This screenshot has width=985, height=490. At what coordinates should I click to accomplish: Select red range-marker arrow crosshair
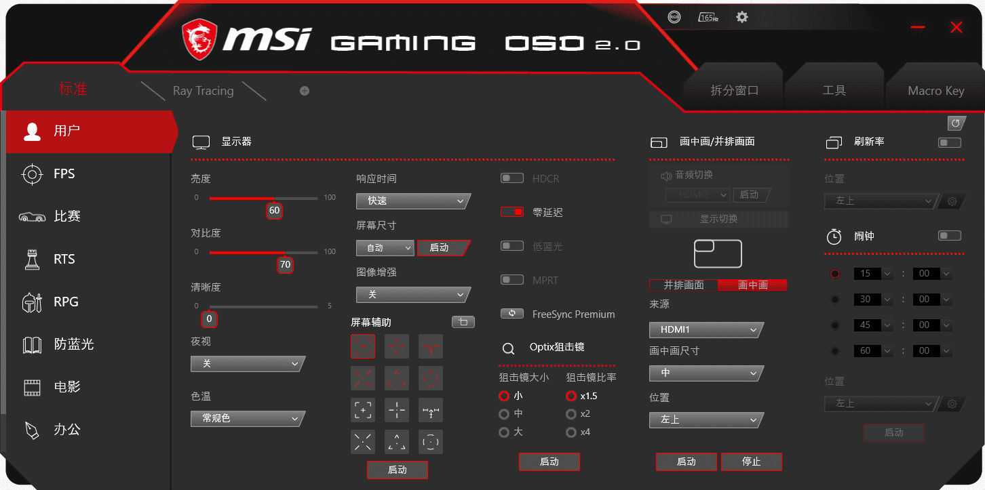pyautogui.click(x=431, y=346)
